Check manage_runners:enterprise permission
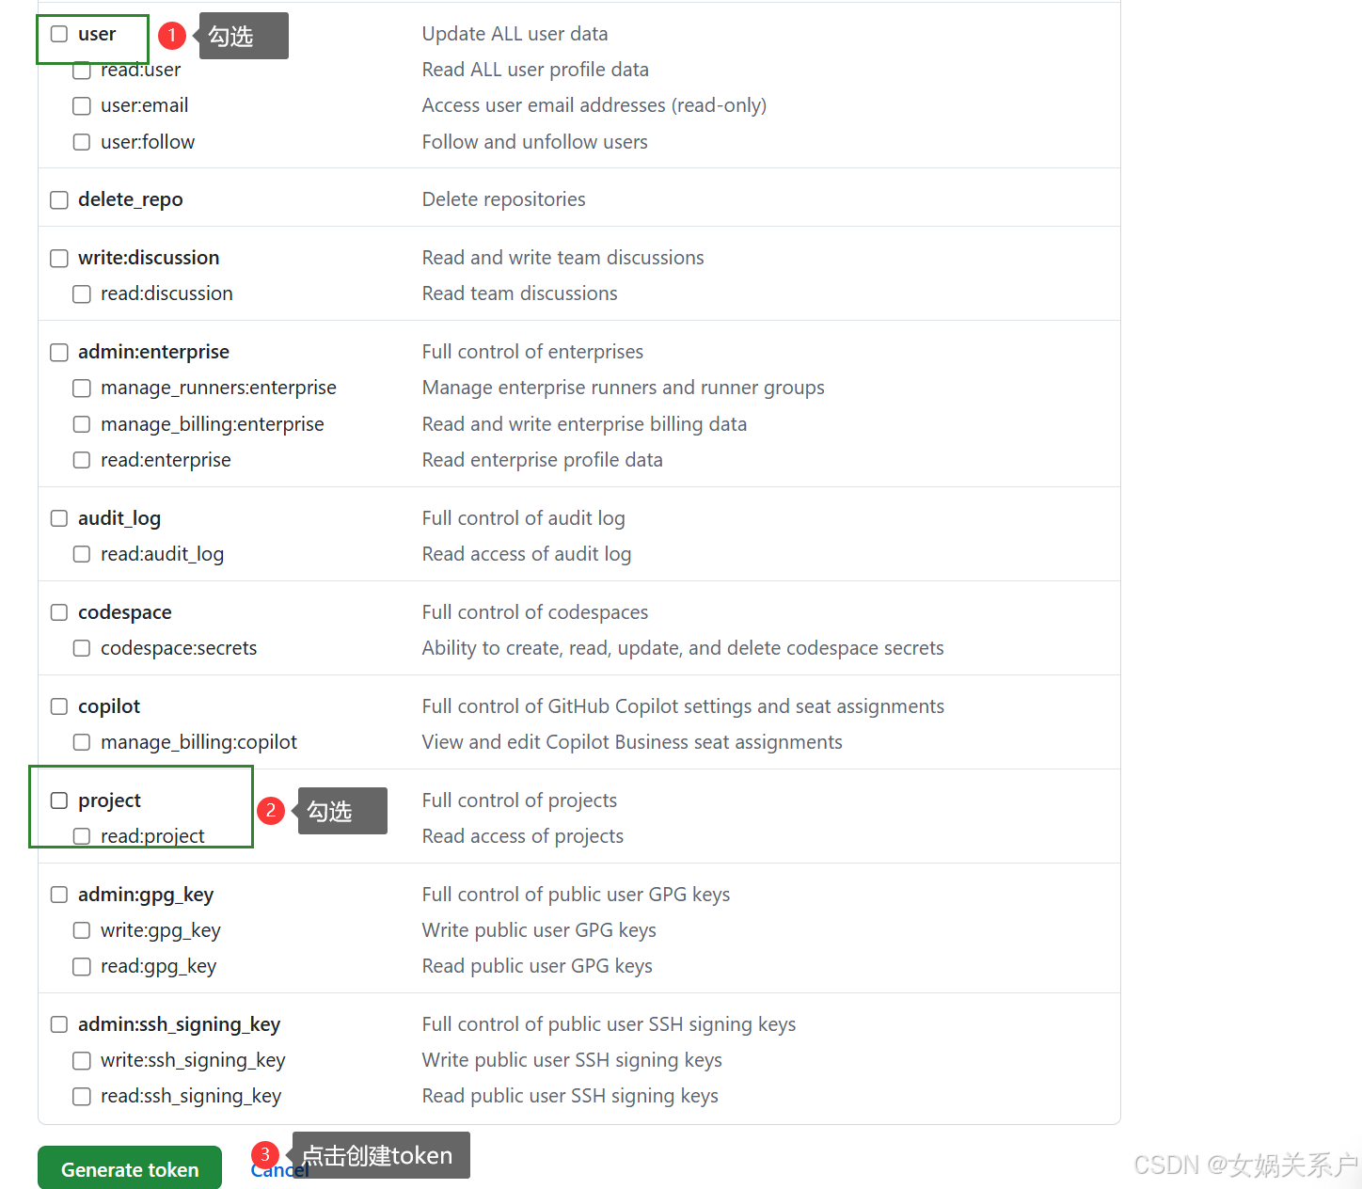Screen dimensions: 1362x1189 (x=82, y=388)
